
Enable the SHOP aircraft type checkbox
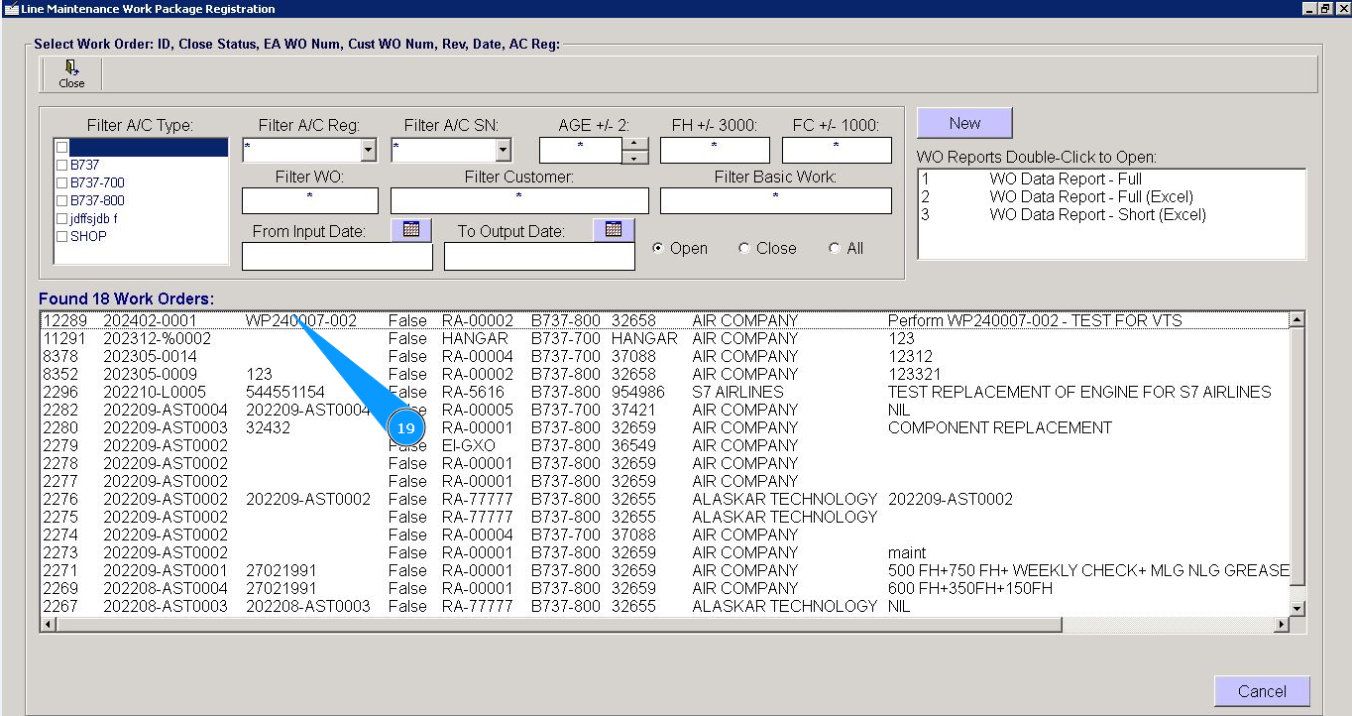pos(62,237)
